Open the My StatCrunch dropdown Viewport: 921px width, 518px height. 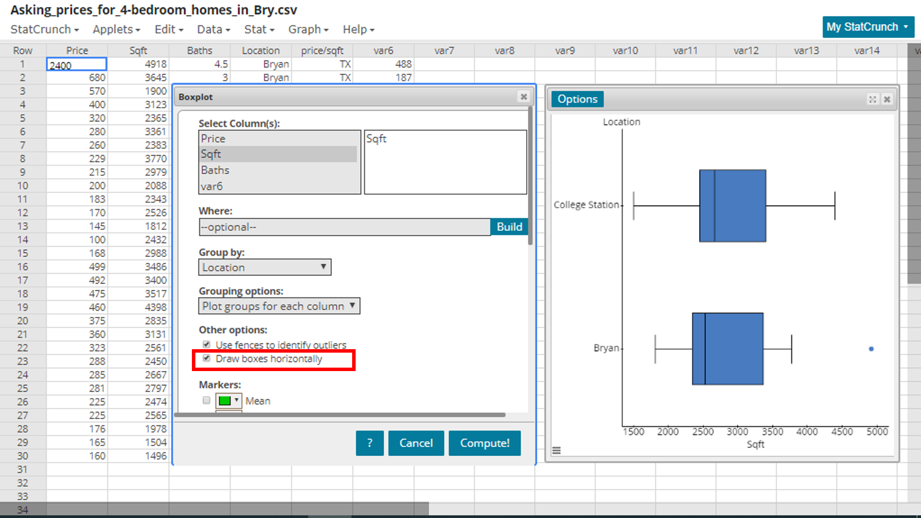867,27
